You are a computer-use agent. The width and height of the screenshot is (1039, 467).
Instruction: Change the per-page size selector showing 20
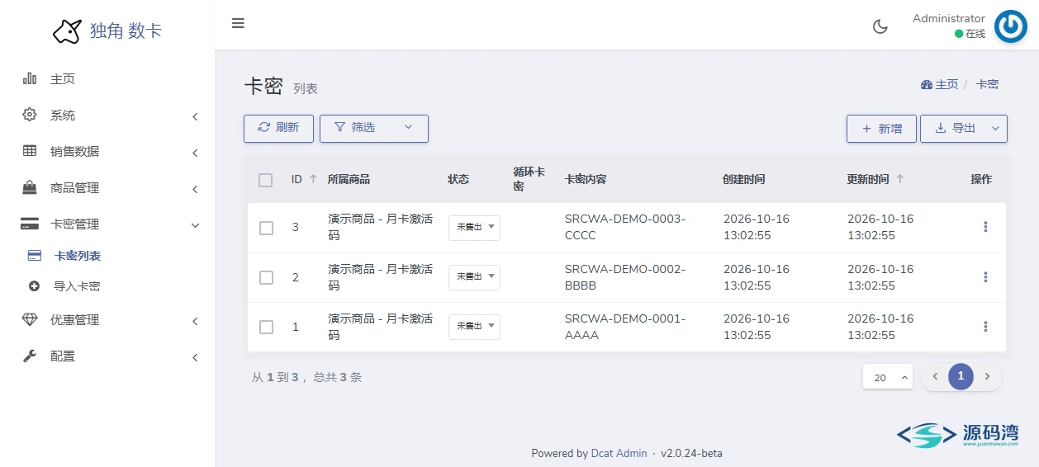(x=888, y=377)
